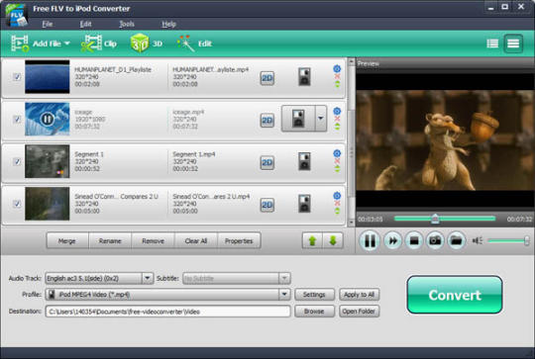The image size is (535, 359).
Task: Open the Edit effects wand tool
Action: (x=194, y=44)
